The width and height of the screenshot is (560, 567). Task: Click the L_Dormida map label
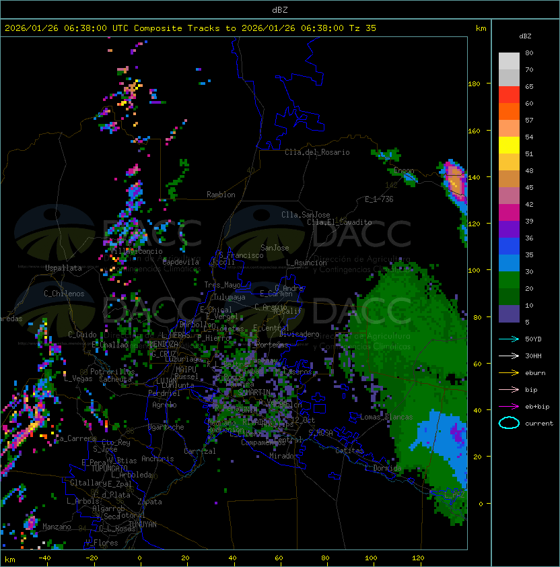383,468
